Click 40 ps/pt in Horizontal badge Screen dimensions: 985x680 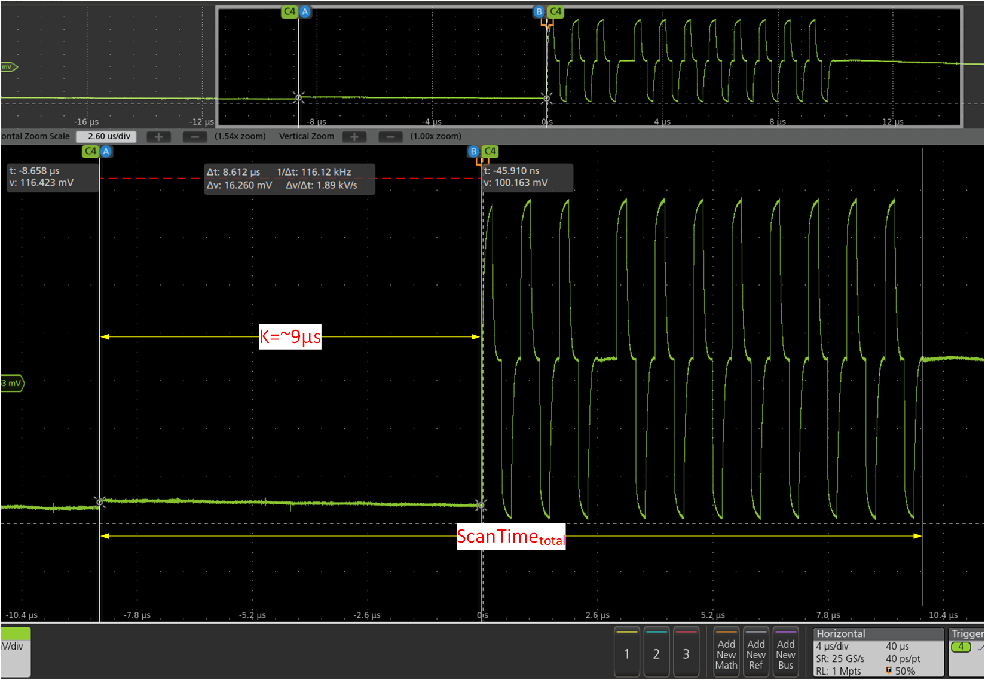click(x=903, y=659)
